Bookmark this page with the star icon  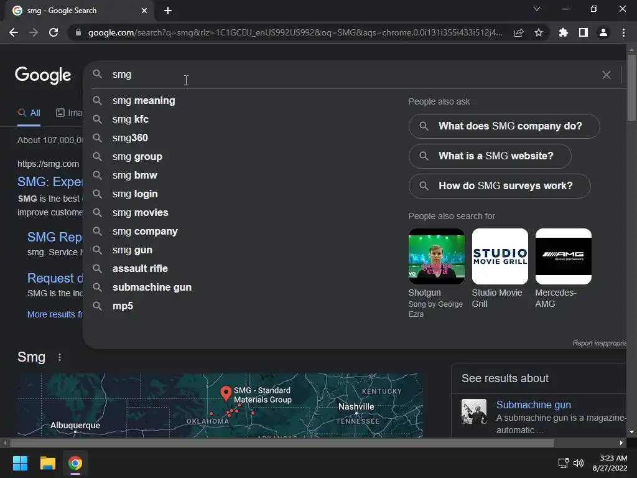coord(539,32)
